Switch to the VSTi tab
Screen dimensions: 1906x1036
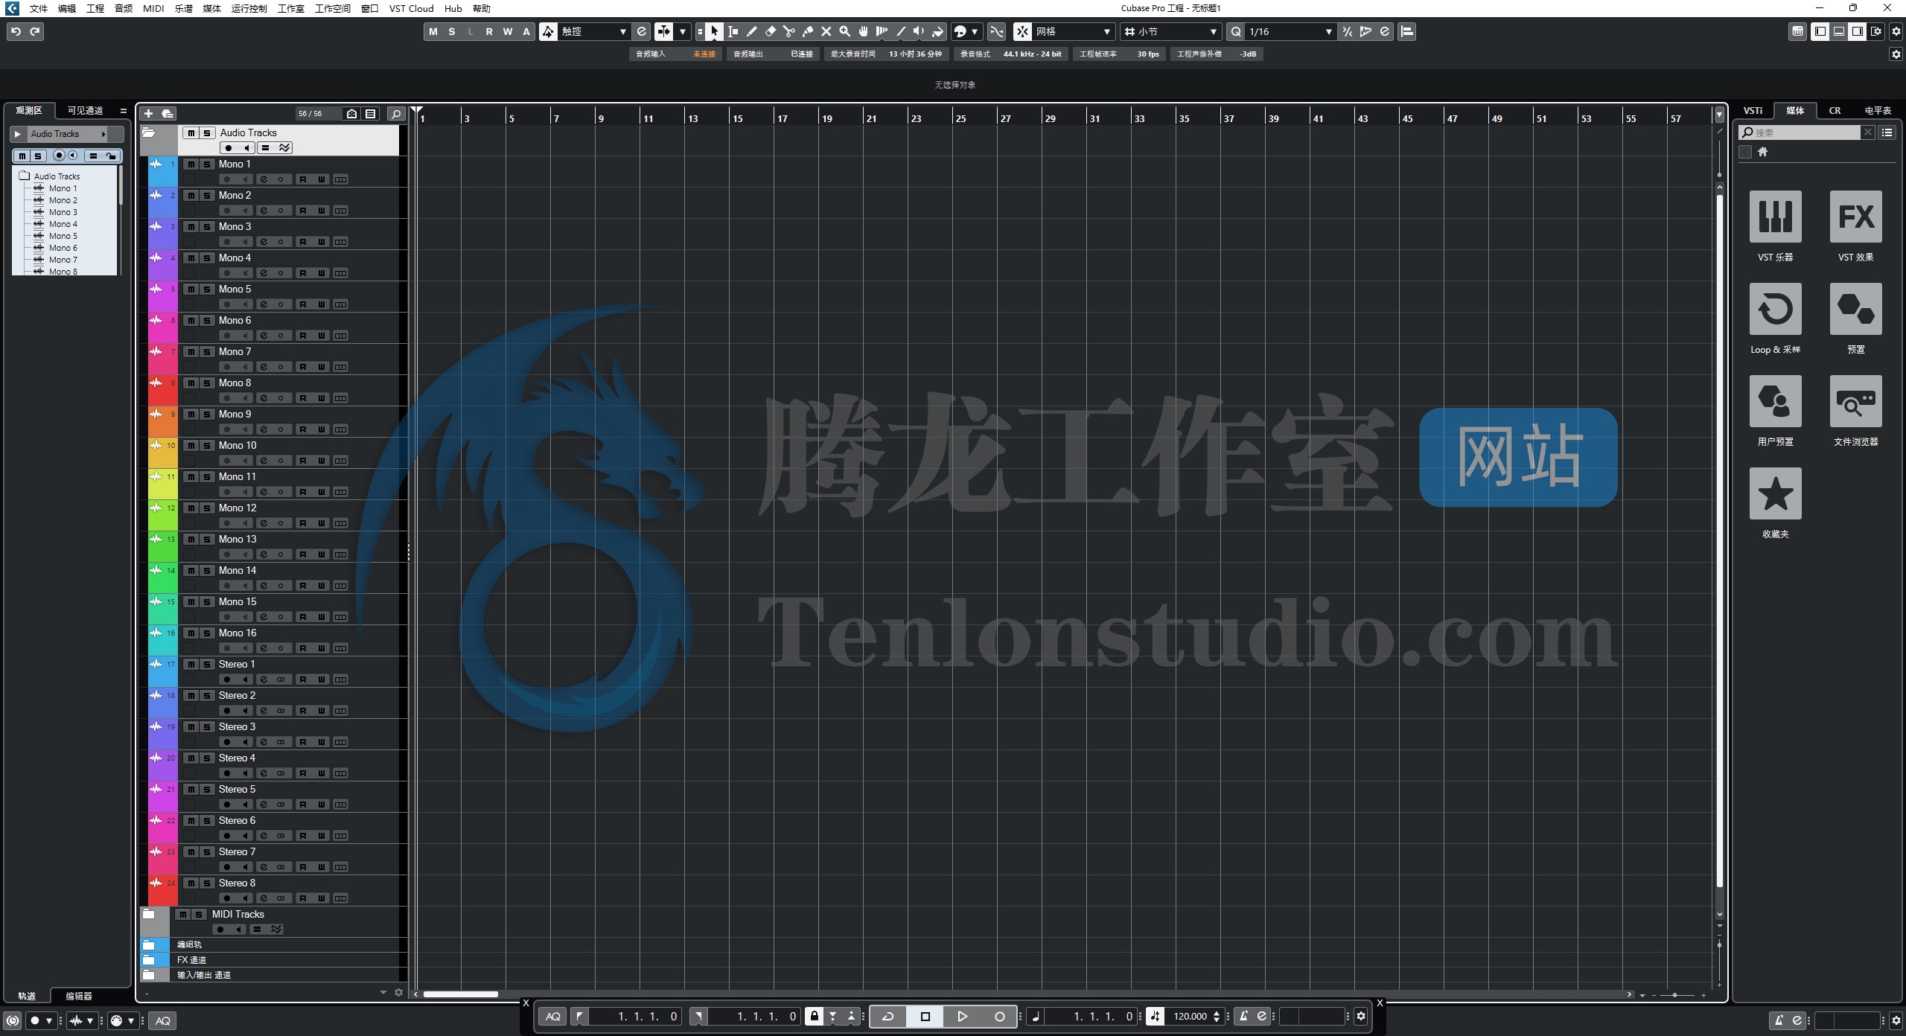(x=1753, y=110)
